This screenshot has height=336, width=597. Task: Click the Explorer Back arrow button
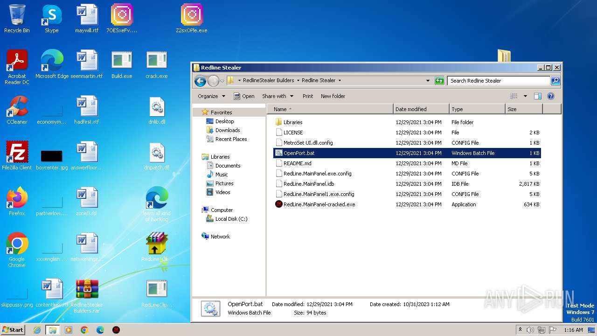(x=200, y=81)
